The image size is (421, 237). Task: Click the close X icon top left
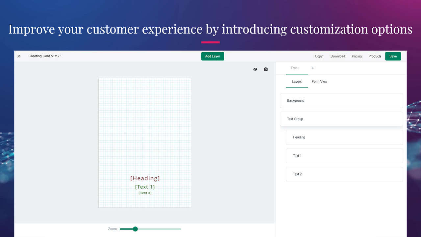[x=19, y=56]
